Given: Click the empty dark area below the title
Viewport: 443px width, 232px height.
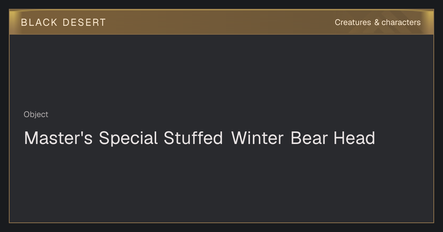Looking at the screenshot, I should pos(221,184).
